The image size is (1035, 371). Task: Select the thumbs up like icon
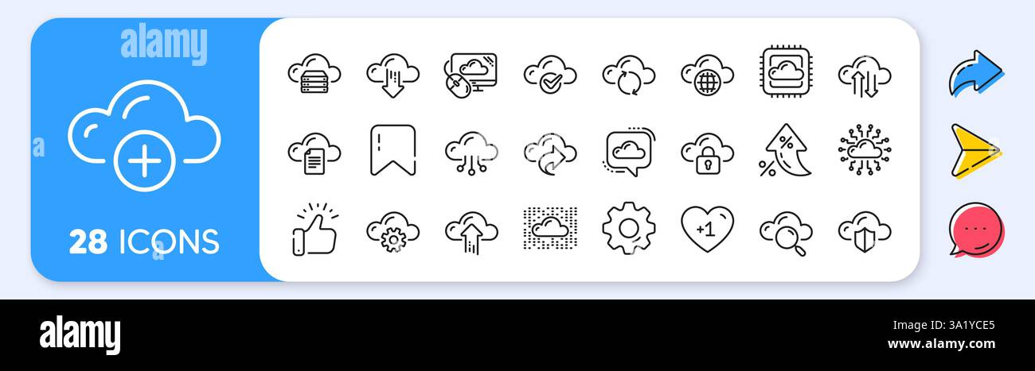314,228
